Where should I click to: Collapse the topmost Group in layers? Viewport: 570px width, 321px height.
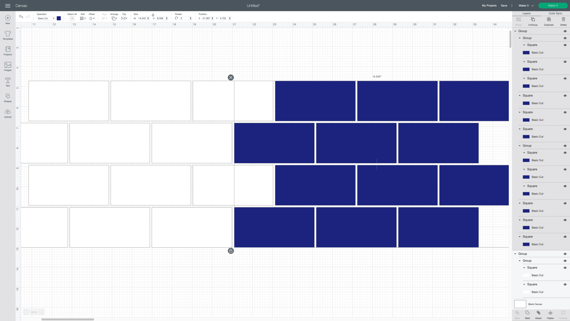(515, 31)
